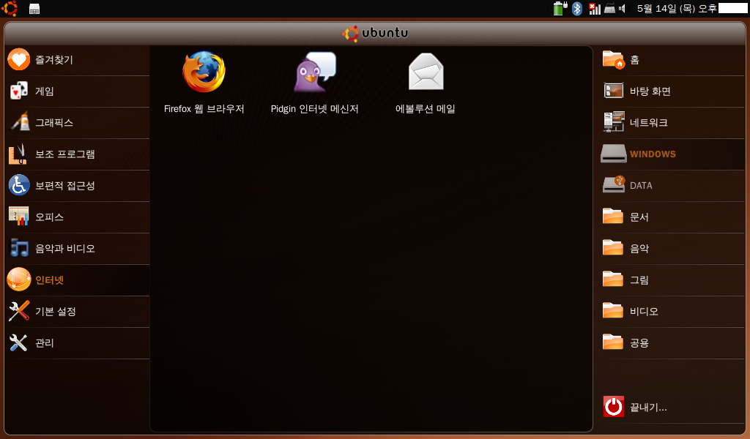Image resolution: width=750 pixels, height=439 pixels.
Task: Click the network signal bars icon
Action: 595,8
